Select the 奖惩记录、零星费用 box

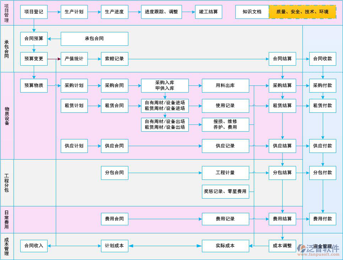click(225, 192)
